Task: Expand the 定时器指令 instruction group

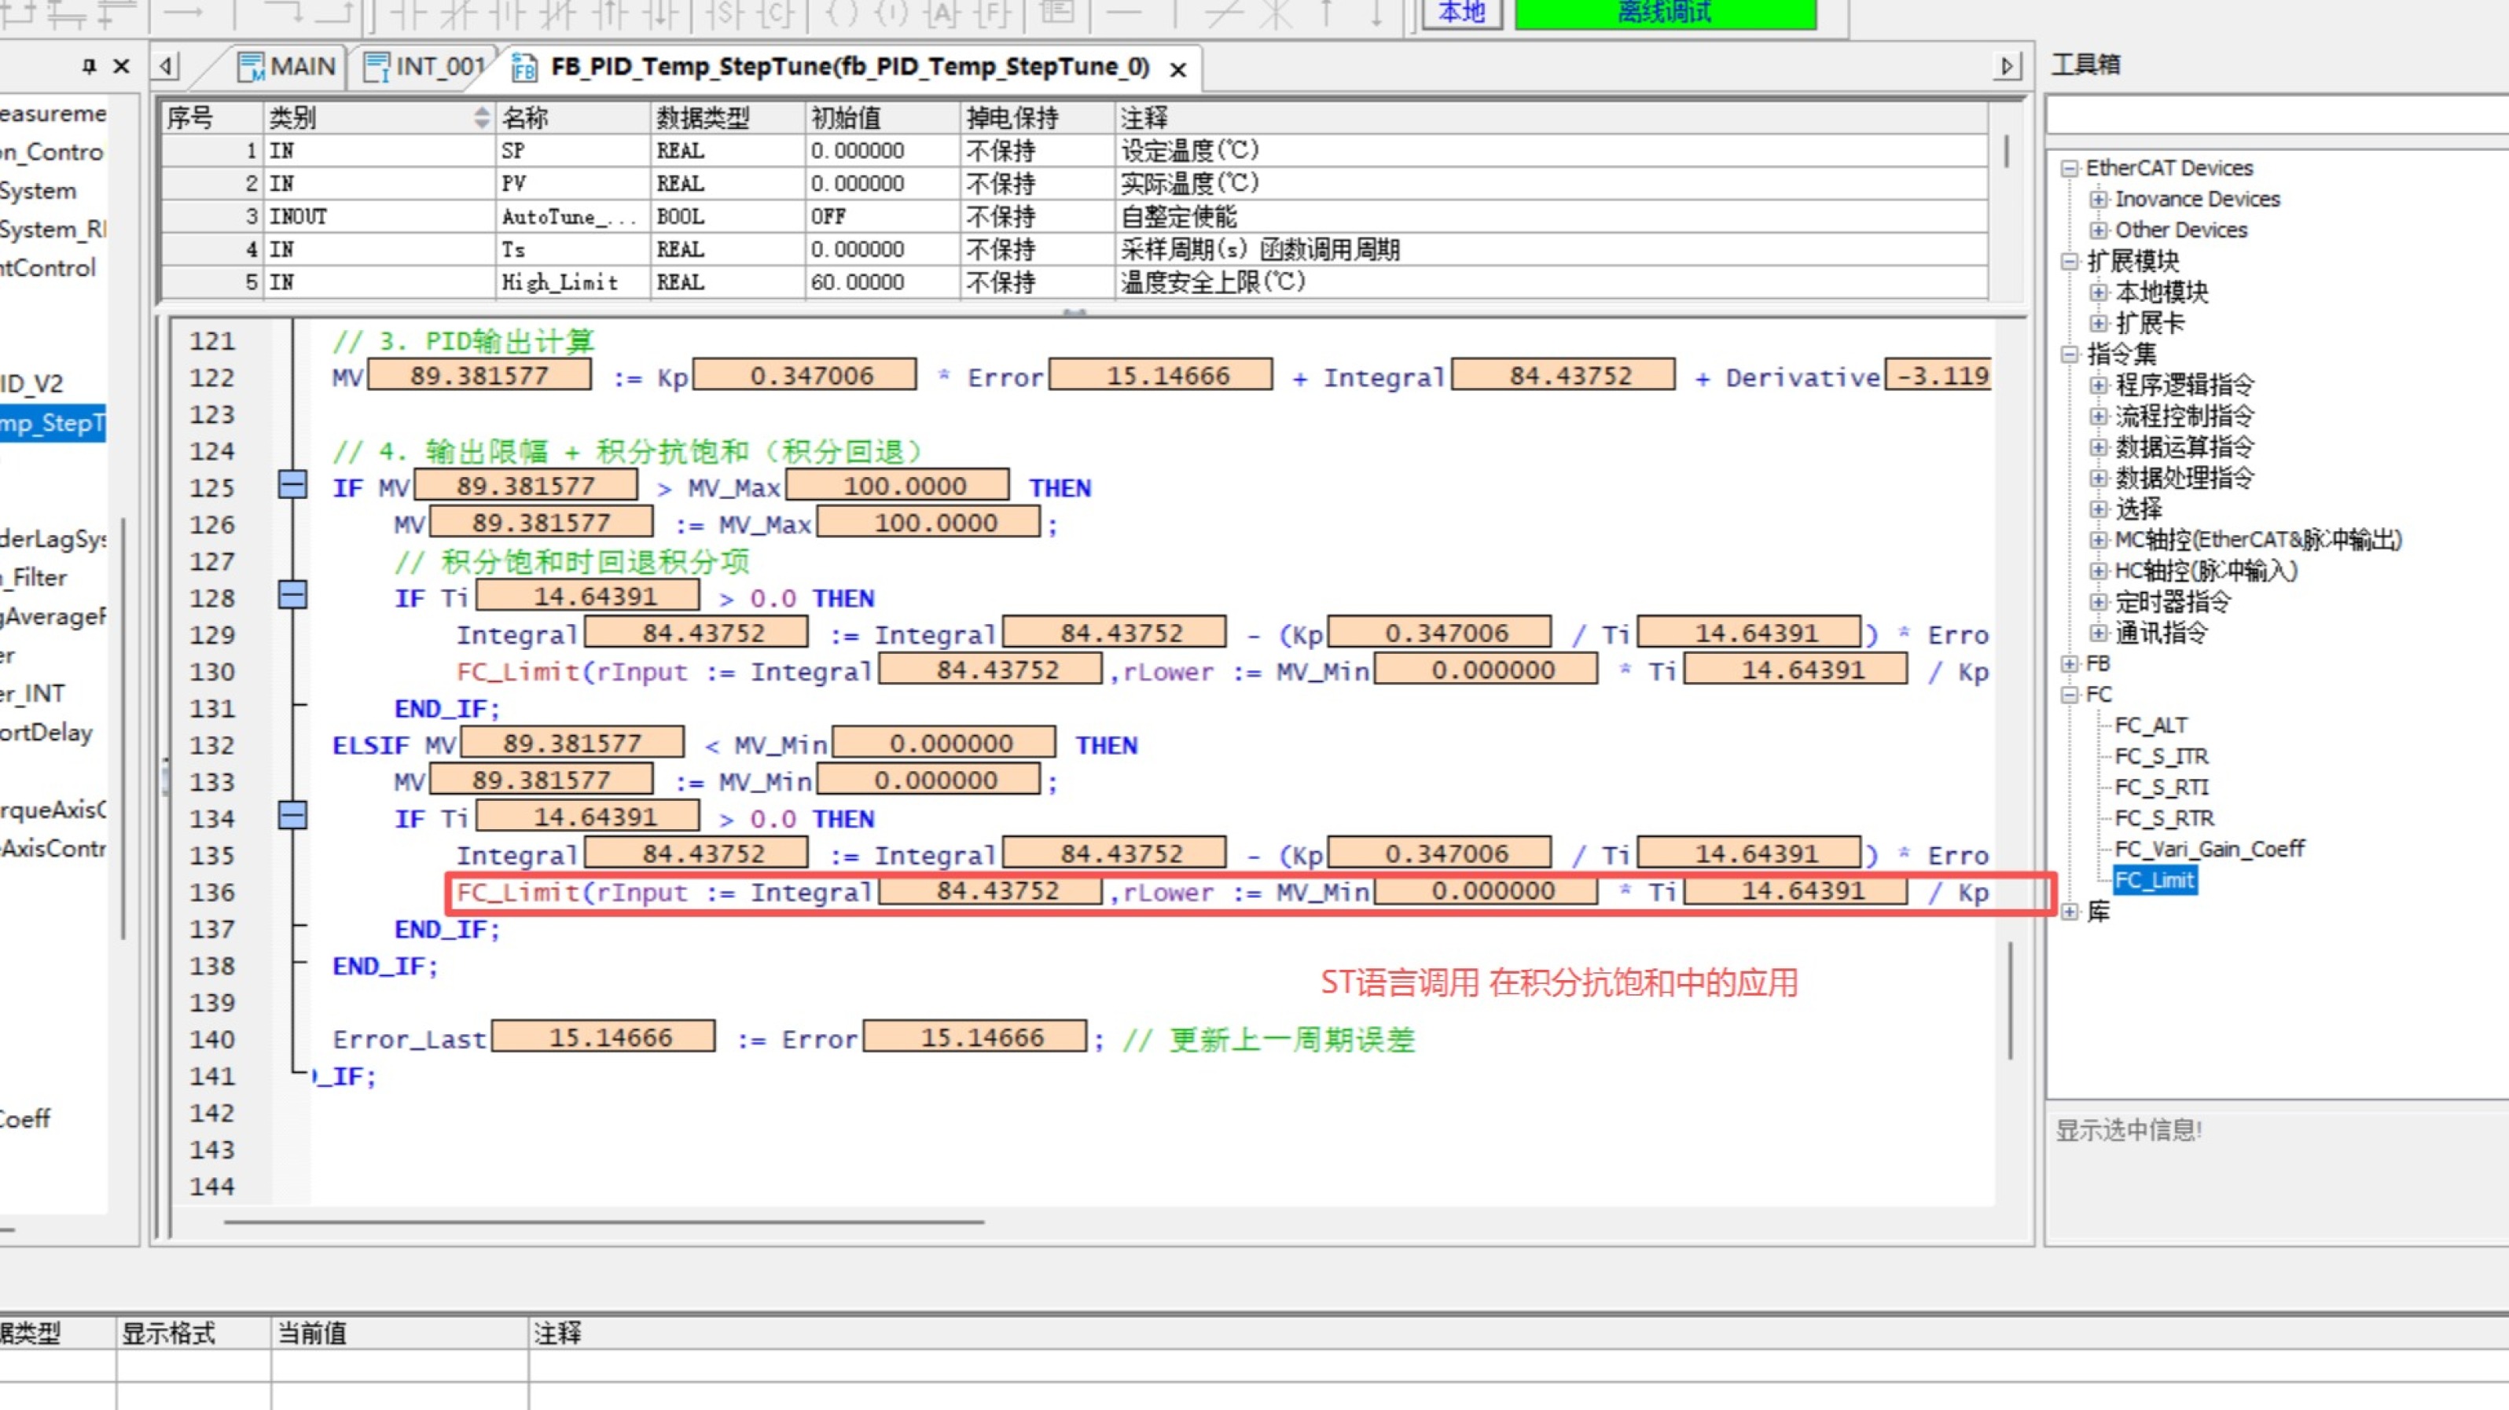Action: point(2099,603)
